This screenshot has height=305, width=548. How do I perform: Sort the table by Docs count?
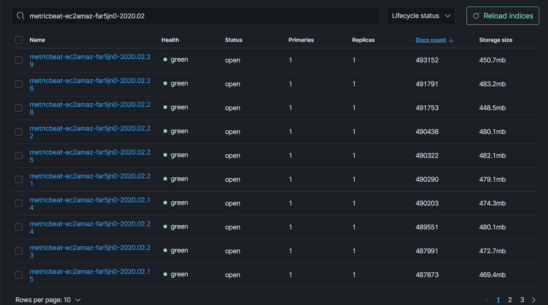(435, 40)
